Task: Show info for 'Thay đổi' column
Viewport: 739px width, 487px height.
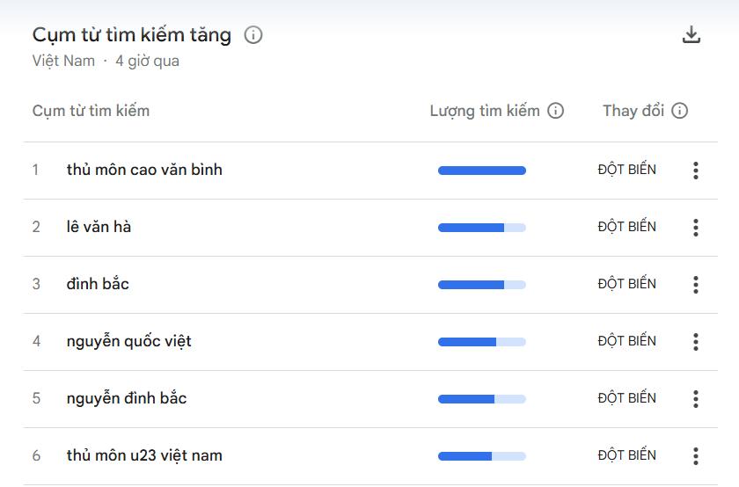Action: [x=679, y=111]
